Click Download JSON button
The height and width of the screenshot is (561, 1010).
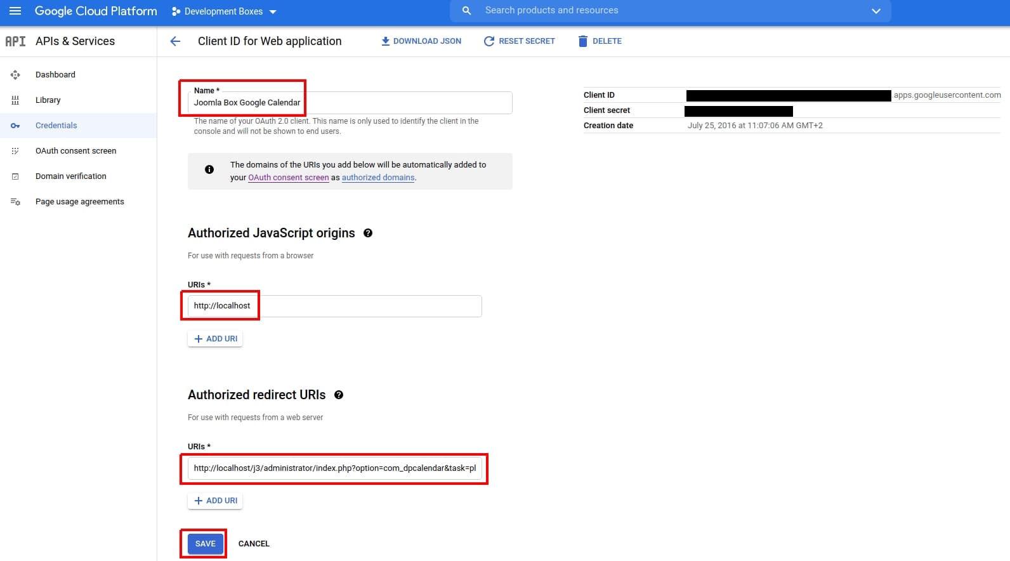421,41
